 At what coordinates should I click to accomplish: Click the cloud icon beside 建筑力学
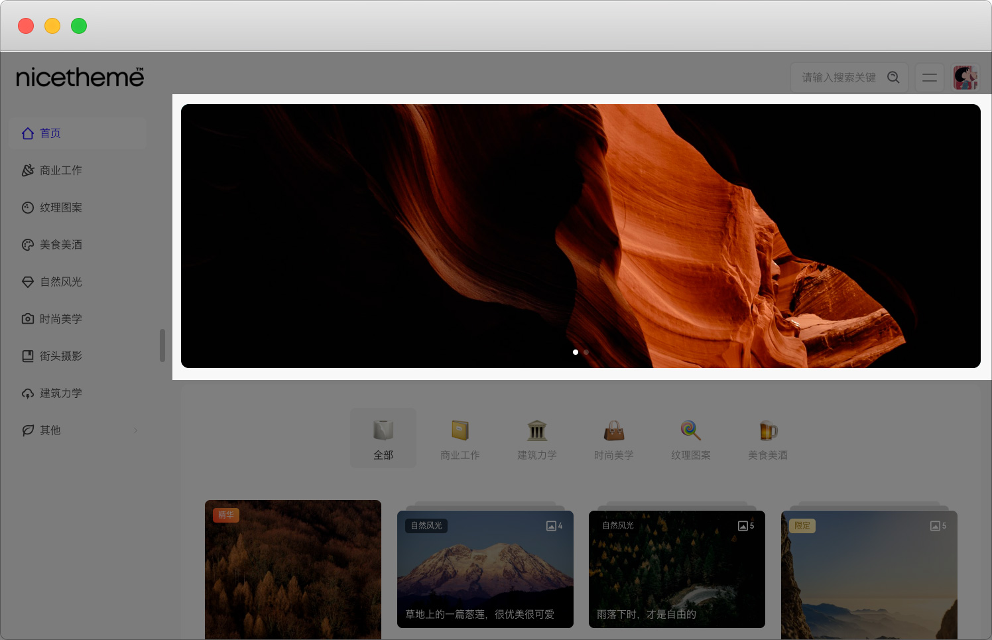[x=28, y=393]
